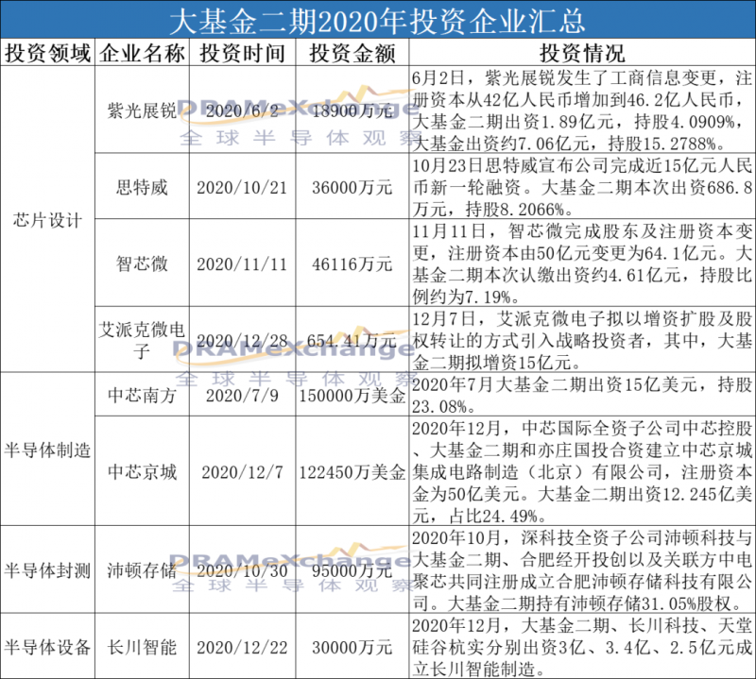Select the company name 思特威

pyautogui.click(x=141, y=188)
